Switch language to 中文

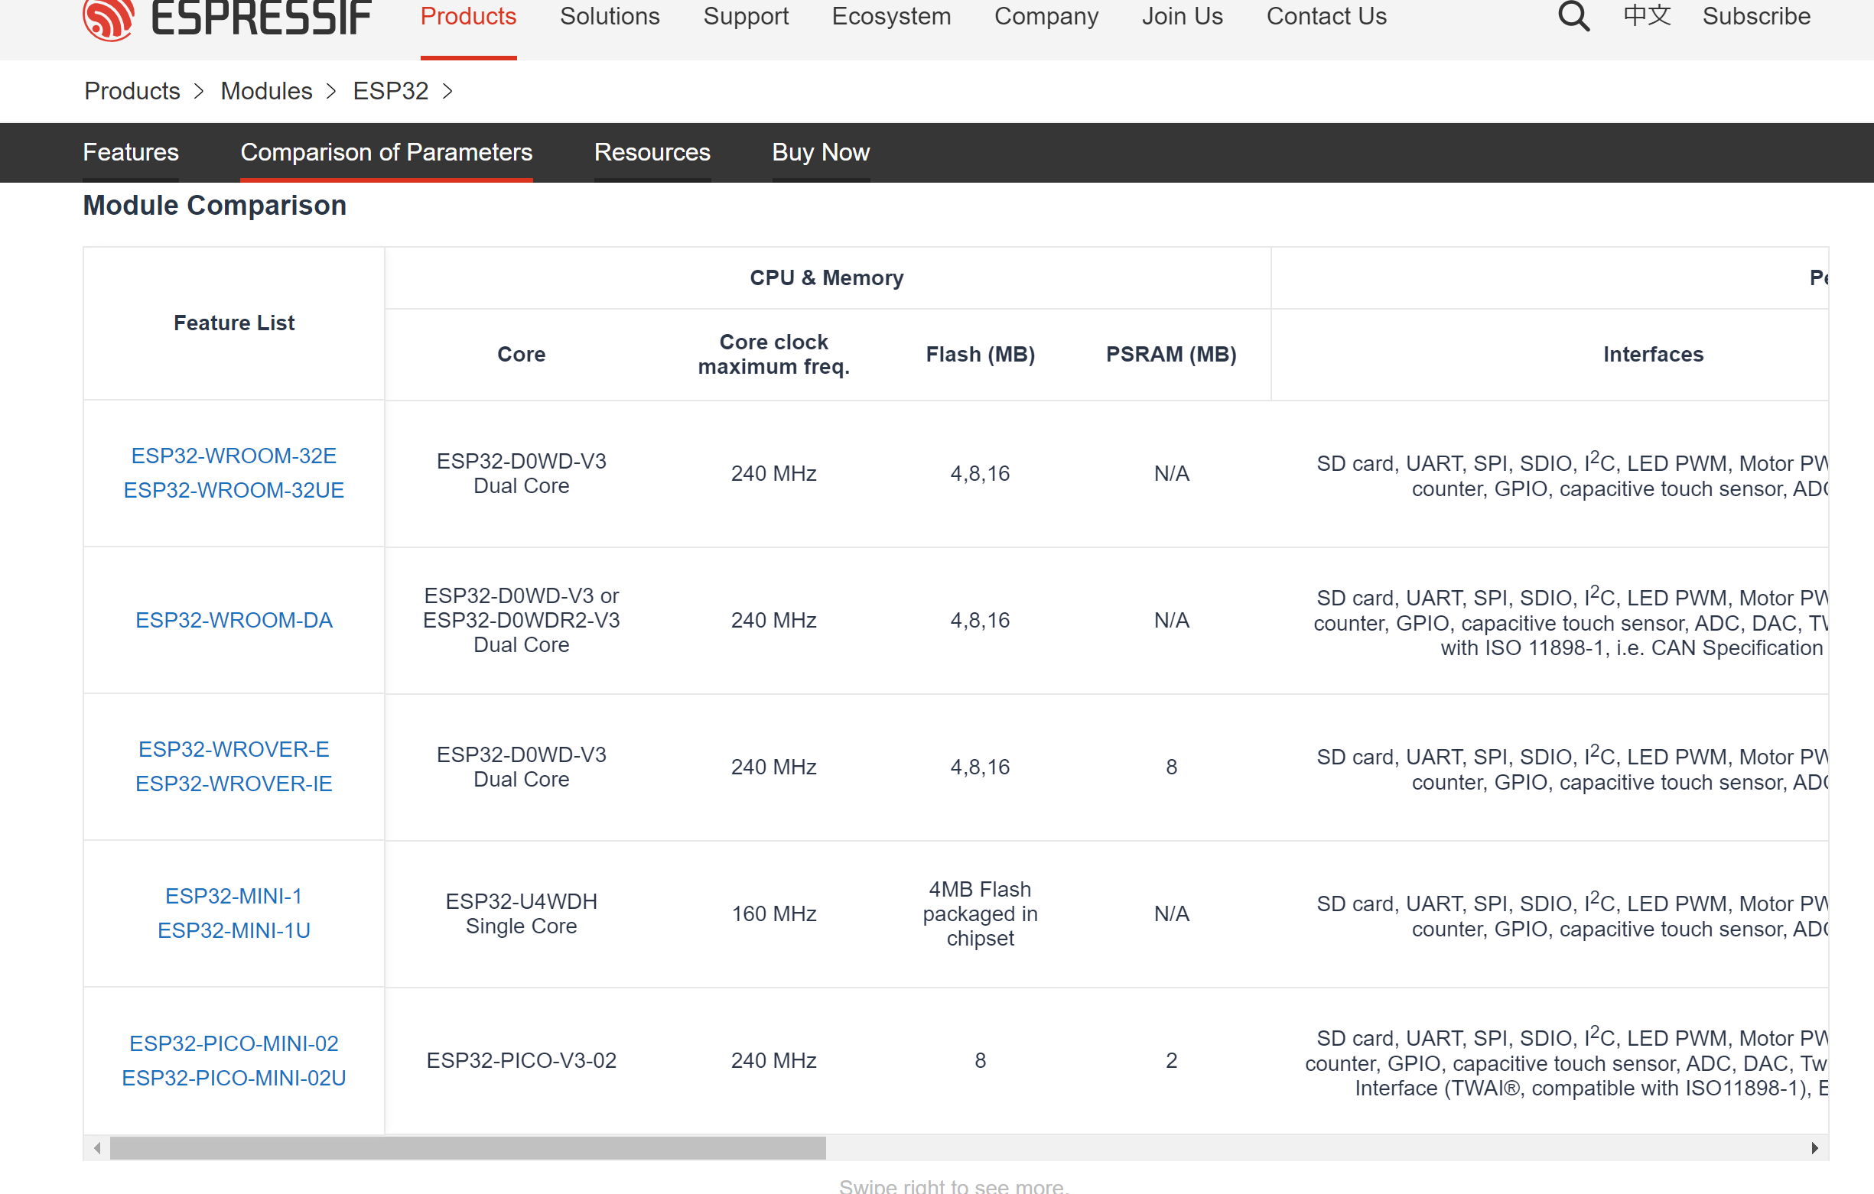(1647, 15)
